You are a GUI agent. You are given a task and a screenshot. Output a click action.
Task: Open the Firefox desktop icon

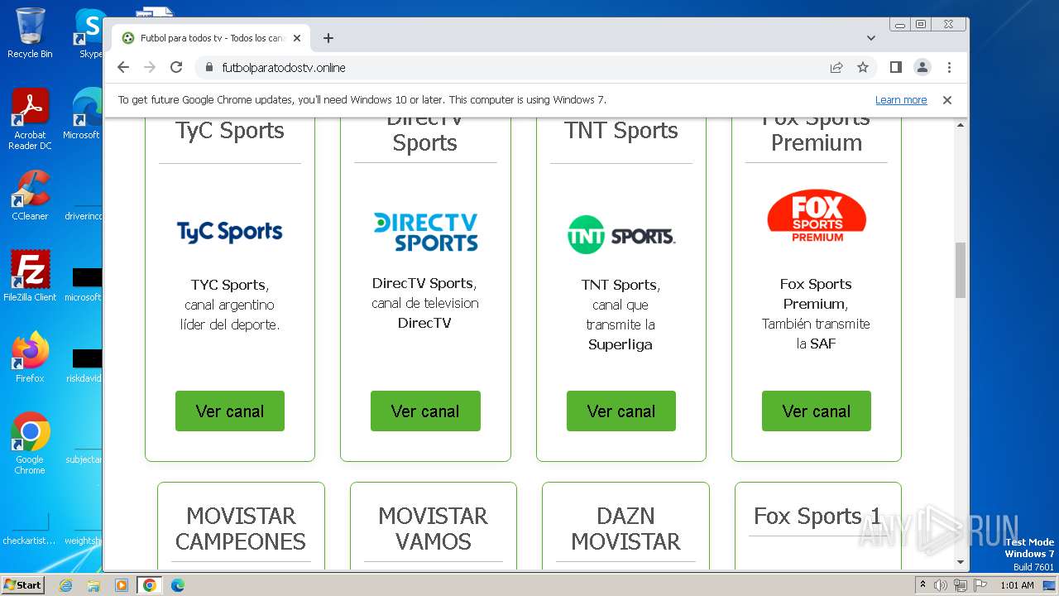tap(30, 358)
